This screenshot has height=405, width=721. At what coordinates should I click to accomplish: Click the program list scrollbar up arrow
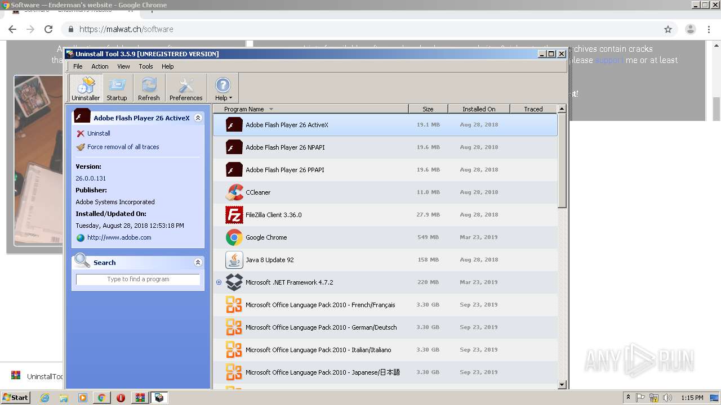562,109
